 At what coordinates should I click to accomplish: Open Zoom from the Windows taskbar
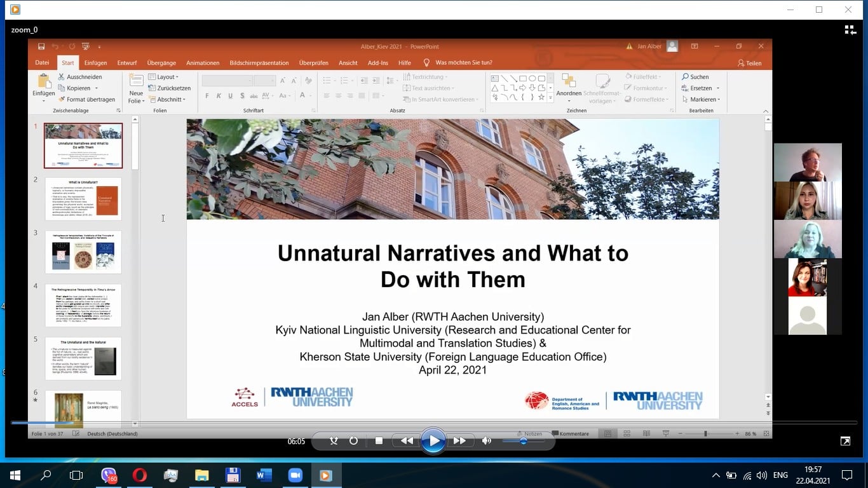[295, 475]
